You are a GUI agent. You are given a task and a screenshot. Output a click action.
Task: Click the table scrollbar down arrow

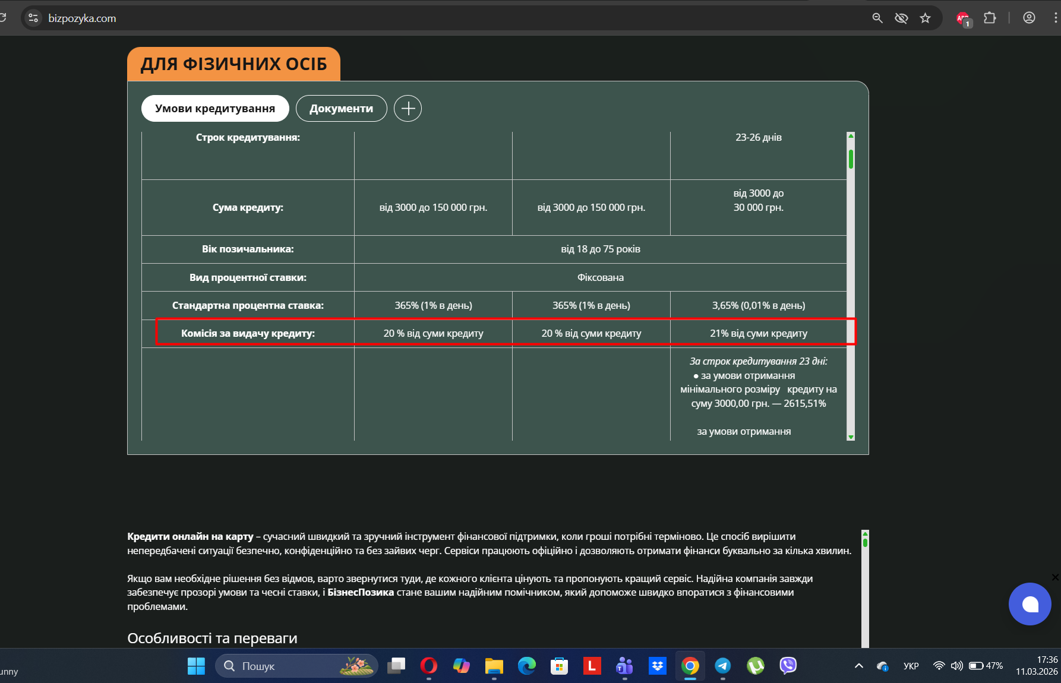pyautogui.click(x=851, y=437)
